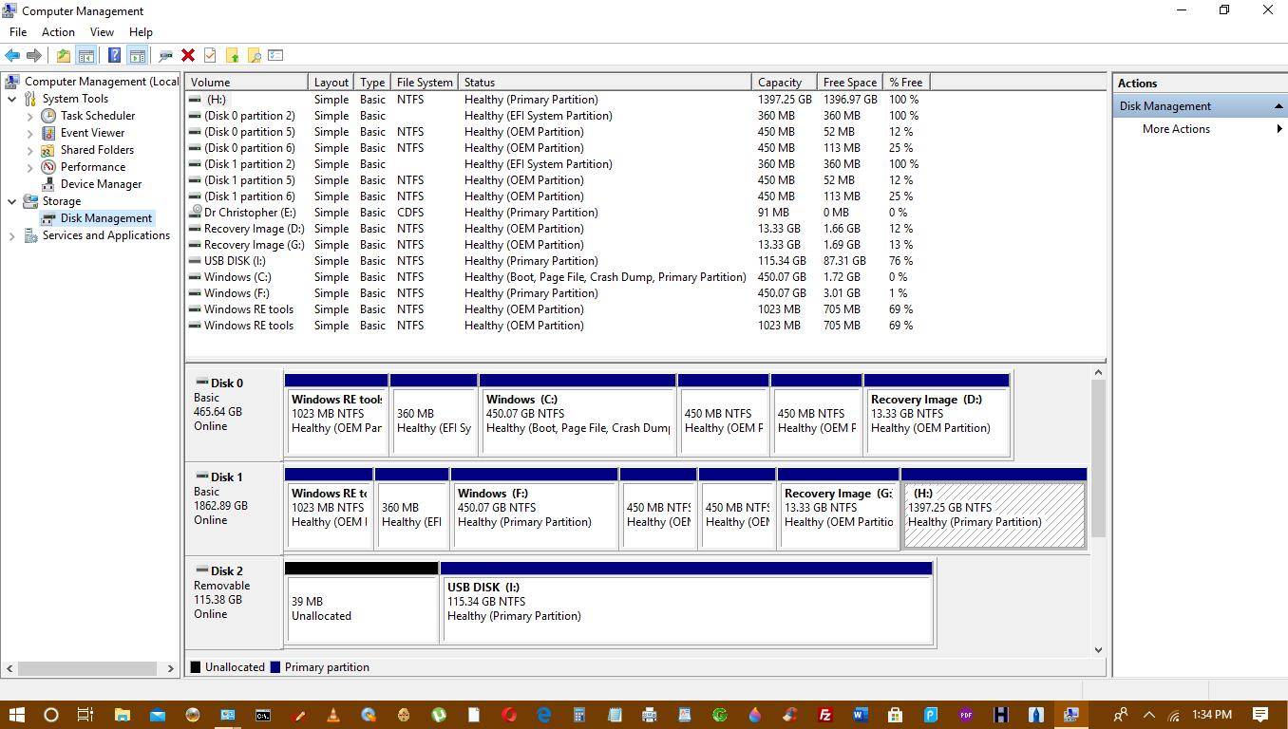Expand the Event Viewer tree node
This screenshot has width=1288, height=729.
[29, 133]
